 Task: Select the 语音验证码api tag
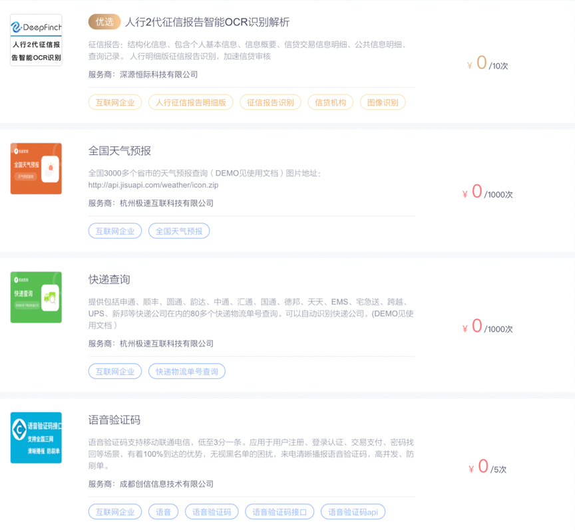point(353,511)
